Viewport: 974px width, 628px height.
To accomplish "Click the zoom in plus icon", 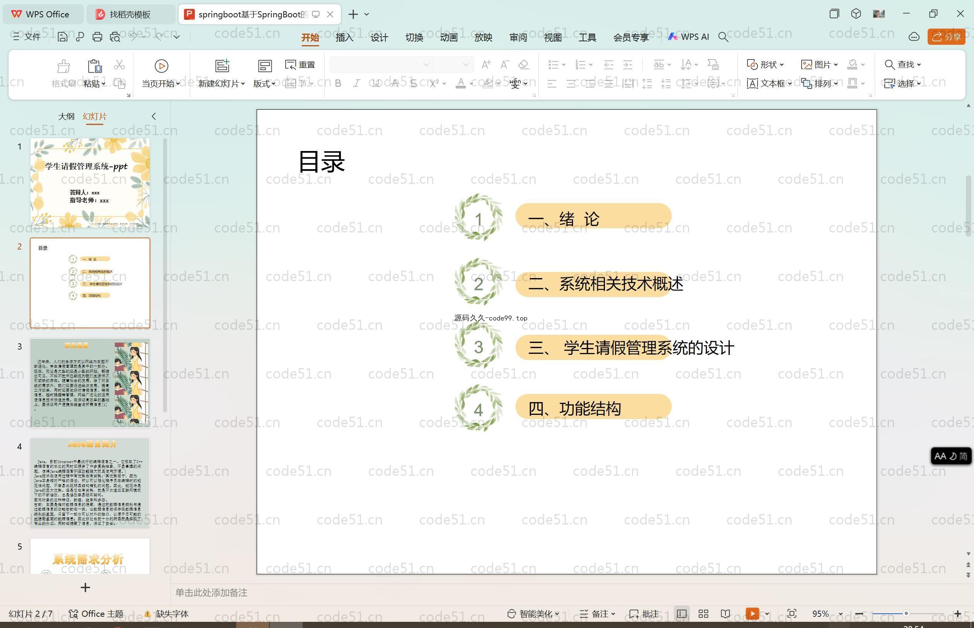I will click(x=958, y=614).
